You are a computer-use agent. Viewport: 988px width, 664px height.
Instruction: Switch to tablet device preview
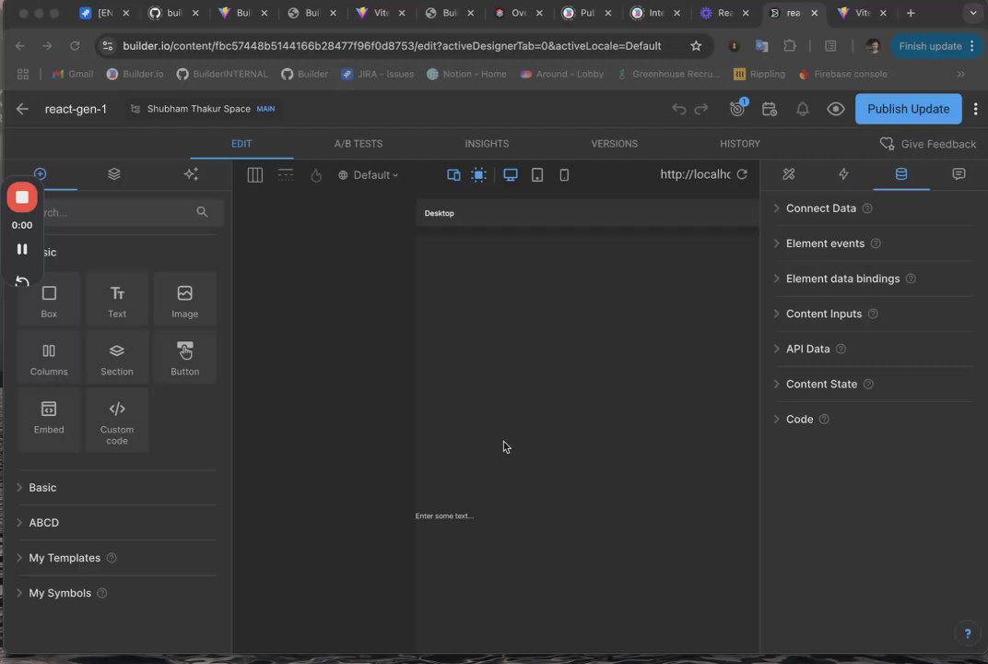[x=537, y=175]
